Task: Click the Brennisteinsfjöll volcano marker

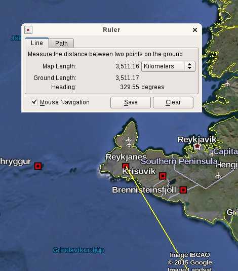Action: coord(183,190)
